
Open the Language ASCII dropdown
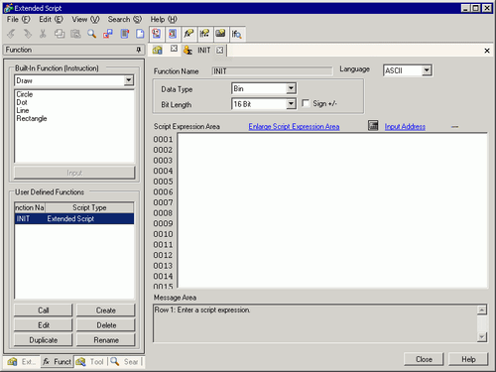[x=427, y=70]
